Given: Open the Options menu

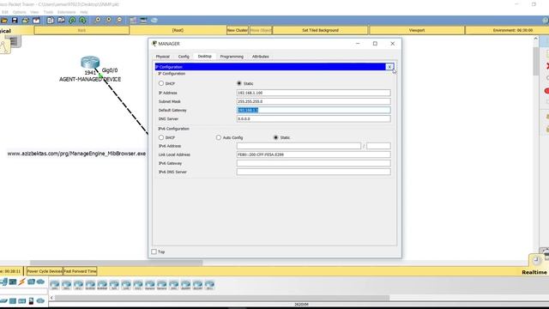Looking at the screenshot, I should pos(19,12).
